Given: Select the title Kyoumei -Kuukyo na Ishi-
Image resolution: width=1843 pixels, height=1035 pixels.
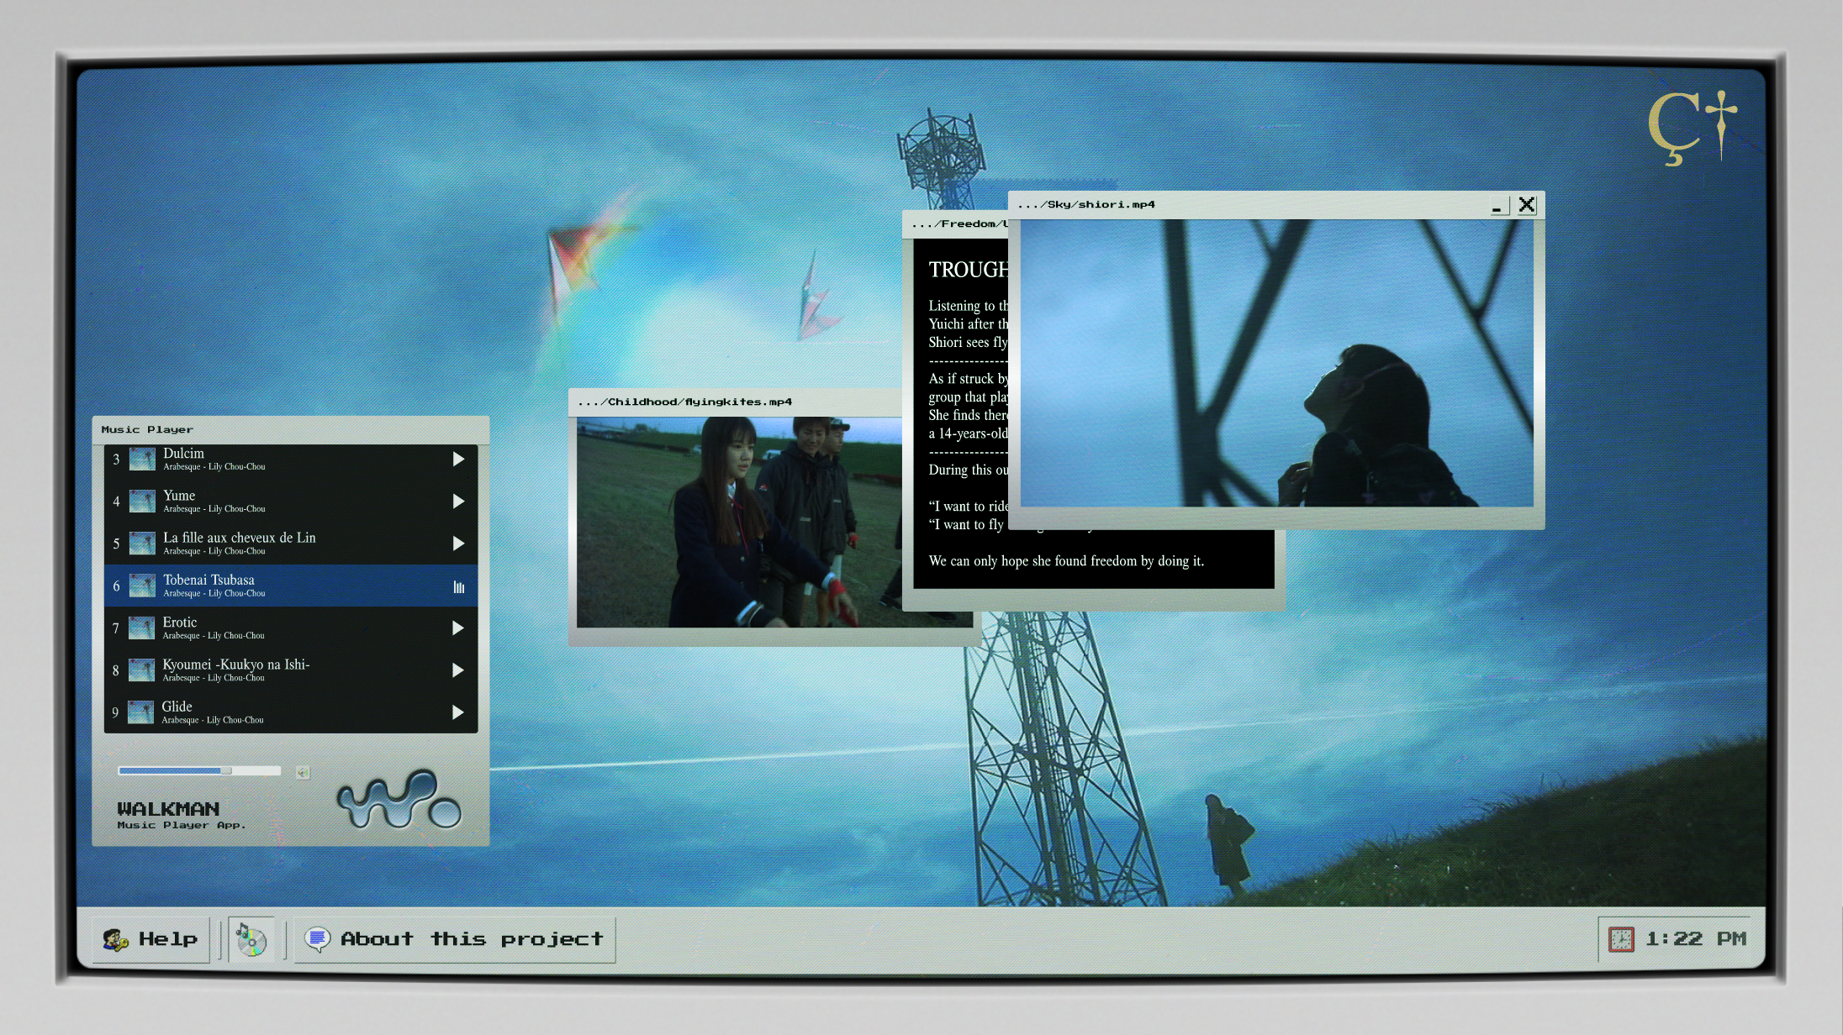Looking at the screenshot, I should 236,665.
